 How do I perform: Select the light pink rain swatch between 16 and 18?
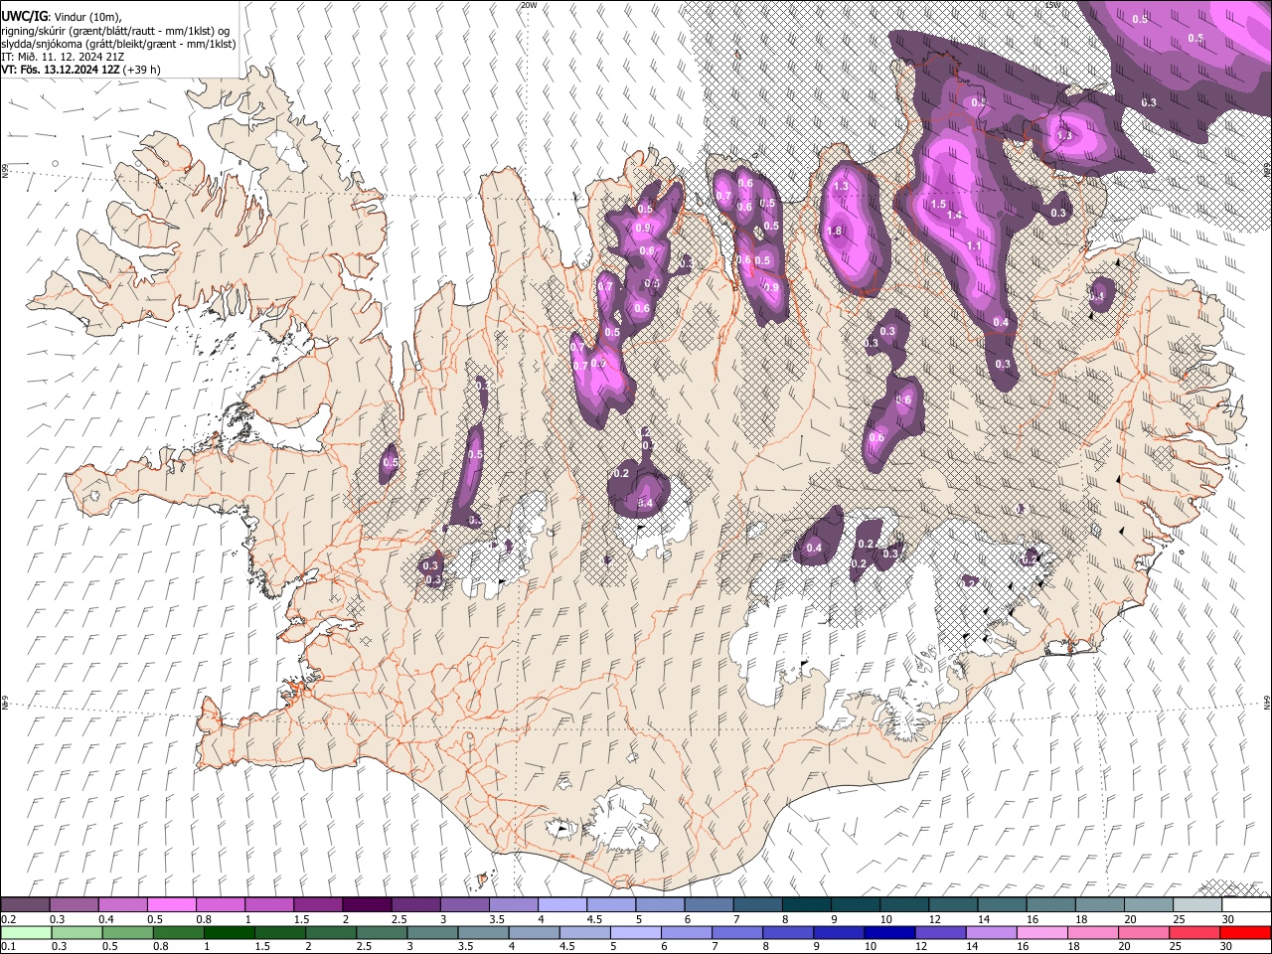1041,932
